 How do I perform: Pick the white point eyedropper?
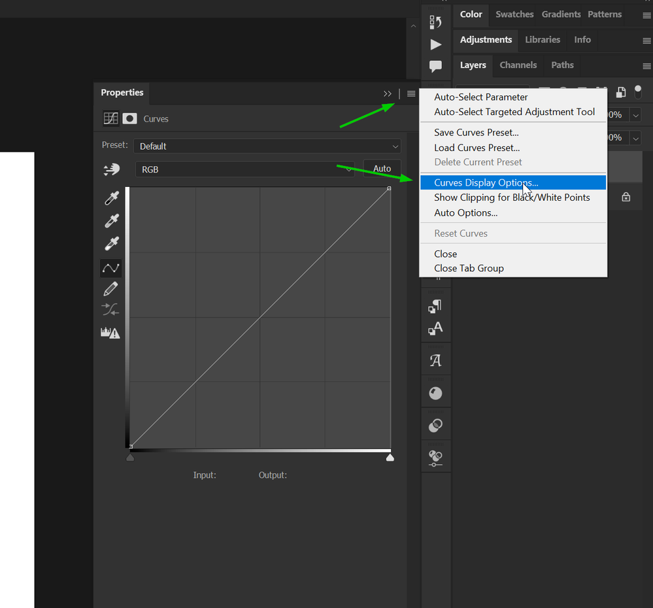click(112, 243)
